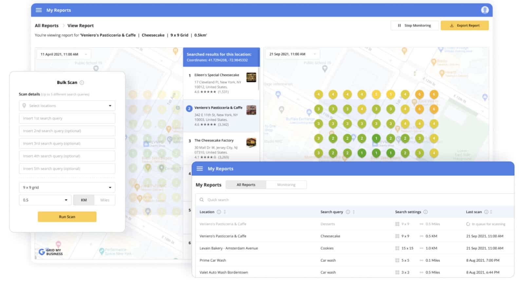524x285 pixels.
Task: Click the Export Report button
Action: coord(464,26)
